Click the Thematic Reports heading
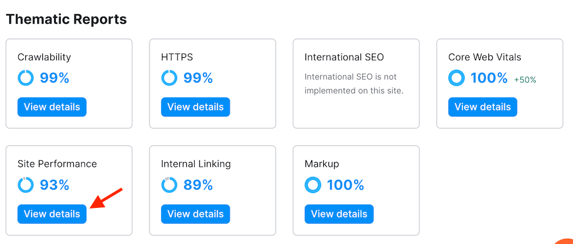573x244 pixels. [x=66, y=19]
